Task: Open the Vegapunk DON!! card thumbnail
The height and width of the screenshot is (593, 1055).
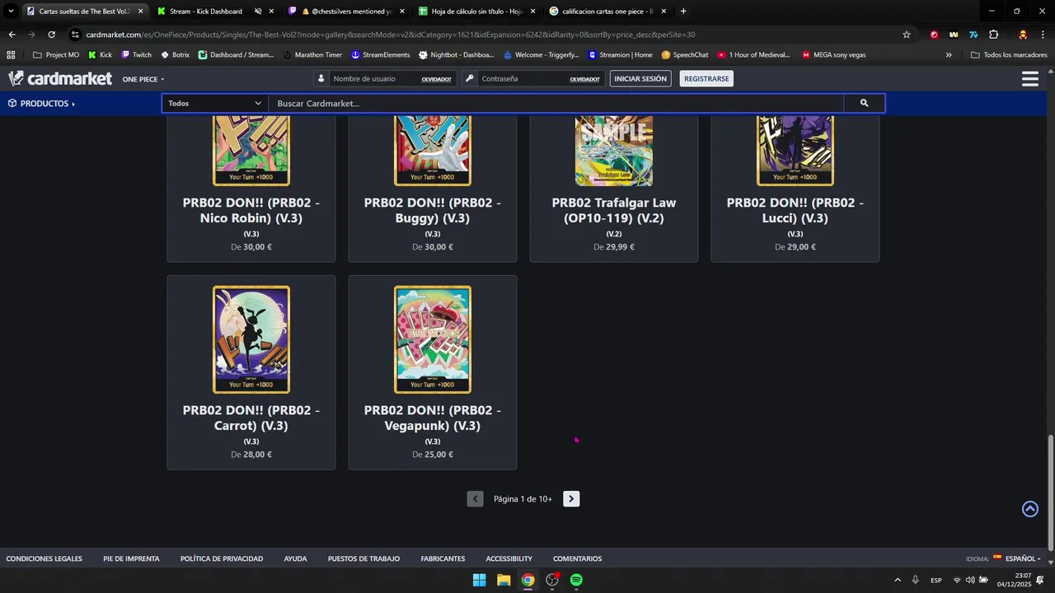Action: pyautogui.click(x=433, y=339)
